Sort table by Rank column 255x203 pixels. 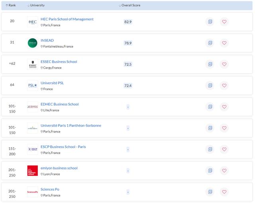click(11, 5)
